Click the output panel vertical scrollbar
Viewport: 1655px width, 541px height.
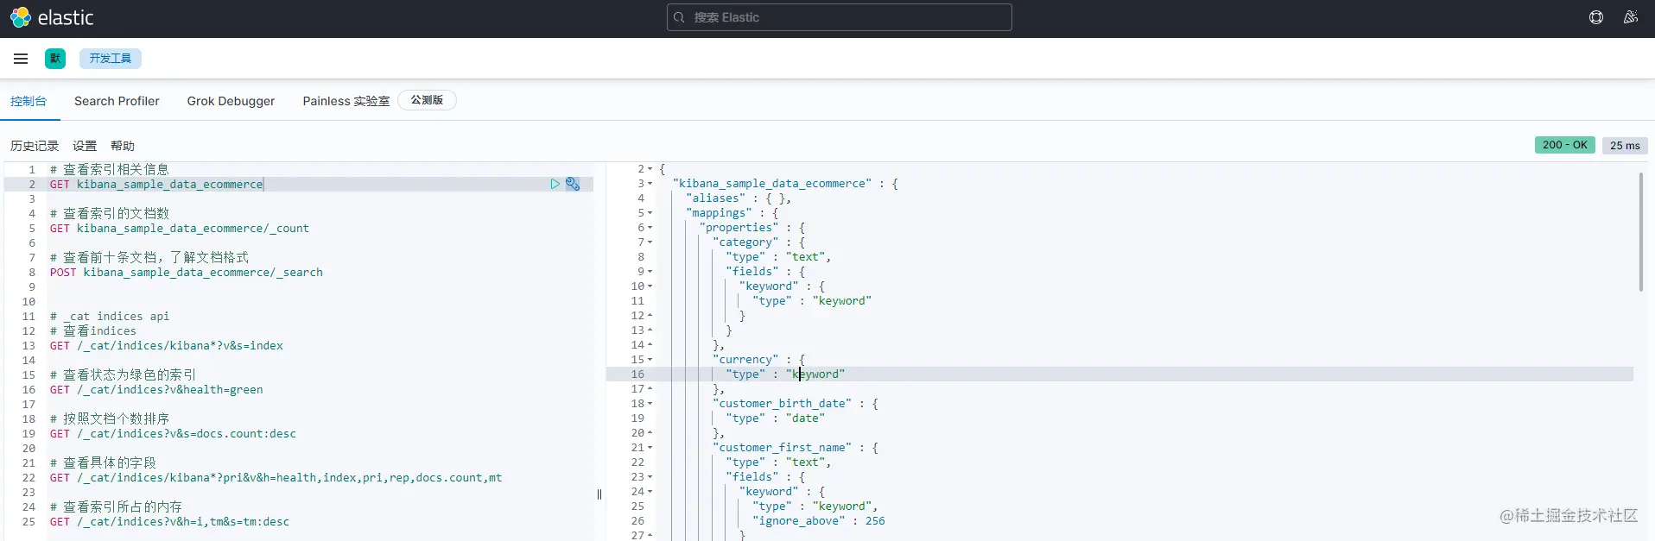[x=1640, y=231]
